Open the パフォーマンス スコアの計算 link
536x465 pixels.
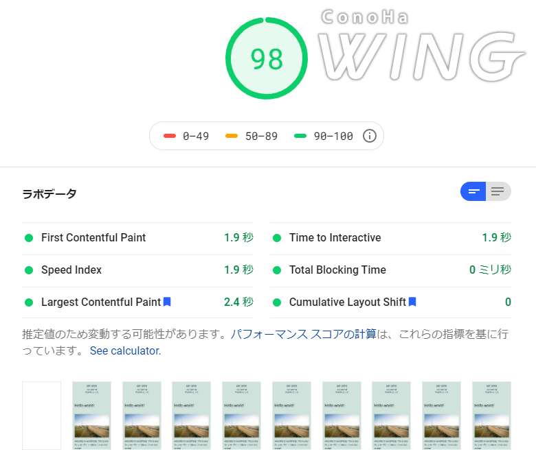303,334
